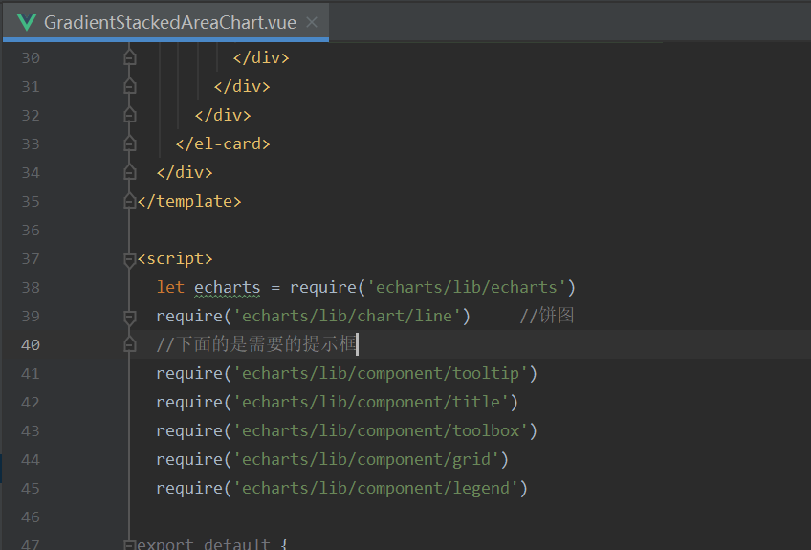The width and height of the screenshot is (811, 550).
Task: Click line number 44 in the gutter
Action: [31, 459]
